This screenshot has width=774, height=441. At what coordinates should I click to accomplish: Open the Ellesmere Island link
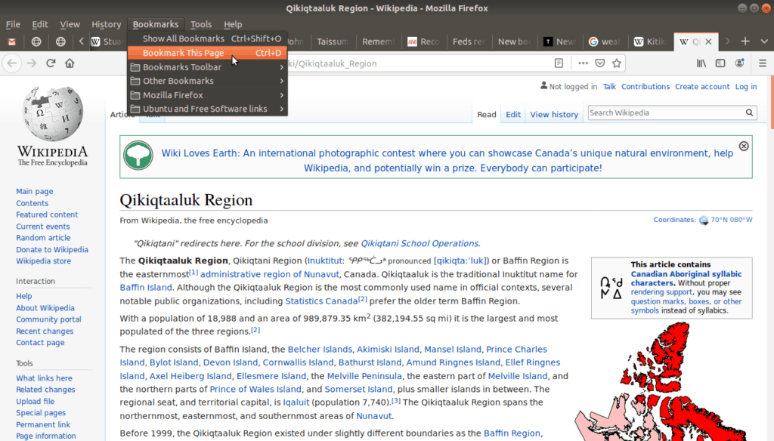click(x=271, y=376)
